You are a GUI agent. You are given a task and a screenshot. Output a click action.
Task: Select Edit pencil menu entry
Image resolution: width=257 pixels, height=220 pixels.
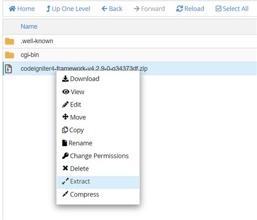coord(72,105)
